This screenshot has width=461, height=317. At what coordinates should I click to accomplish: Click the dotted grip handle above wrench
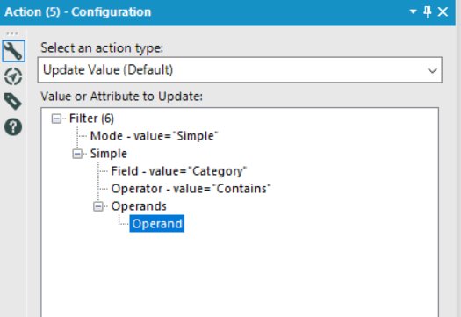(12, 33)
